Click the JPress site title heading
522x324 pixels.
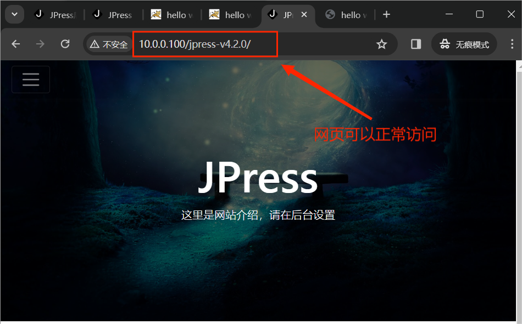(x=258, y=178)
